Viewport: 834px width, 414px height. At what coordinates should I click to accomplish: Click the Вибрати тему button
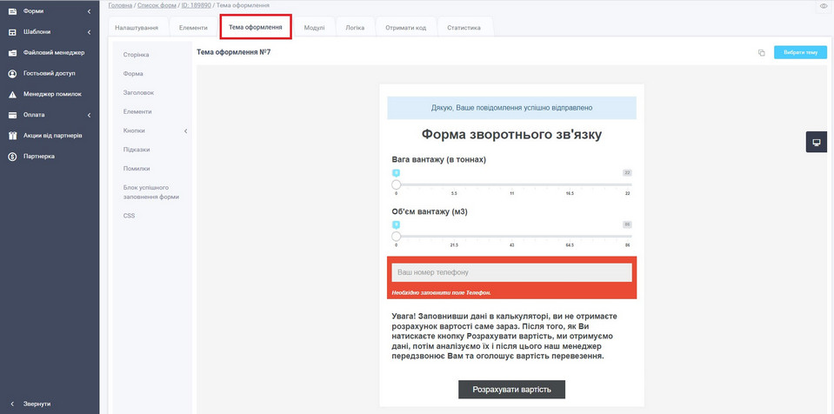point(800,53)
